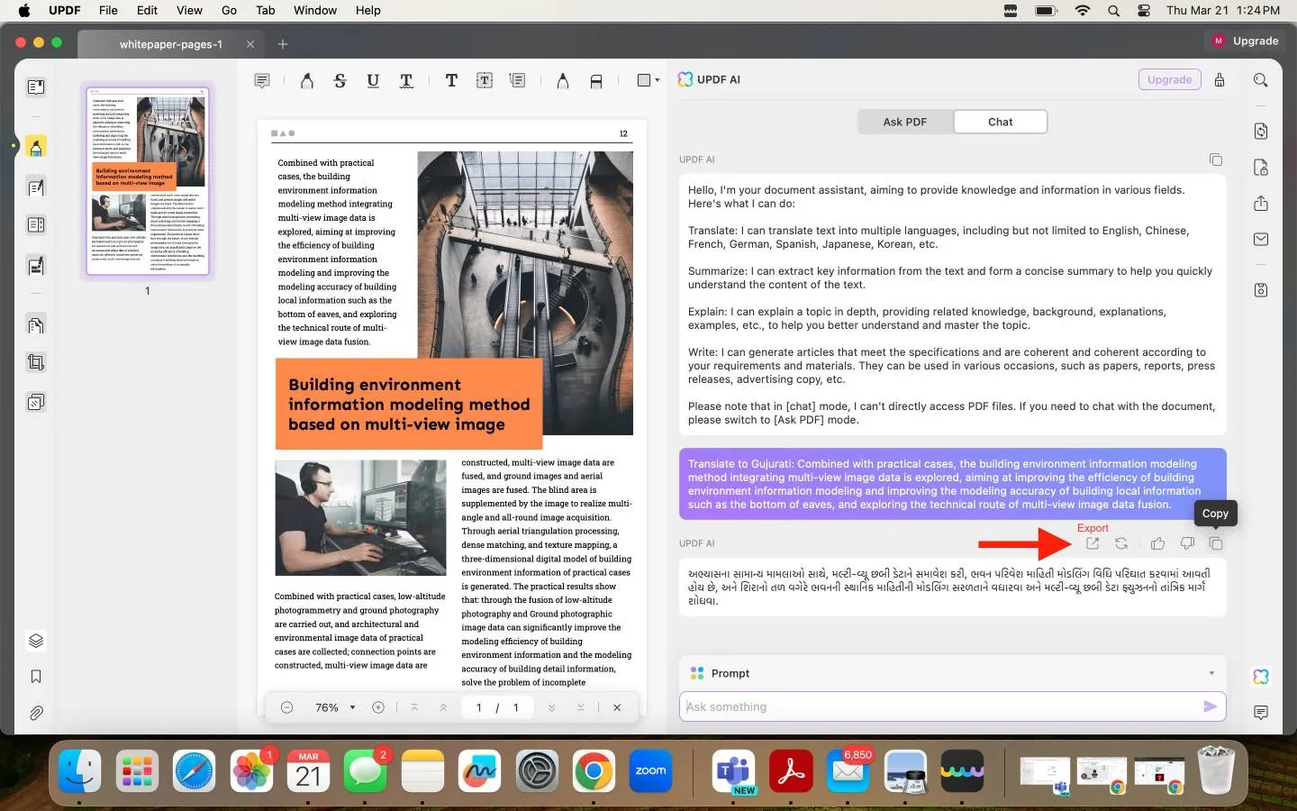Go to the previous page arrow
The image size is (1297, 811).
(x=443, y=707)
